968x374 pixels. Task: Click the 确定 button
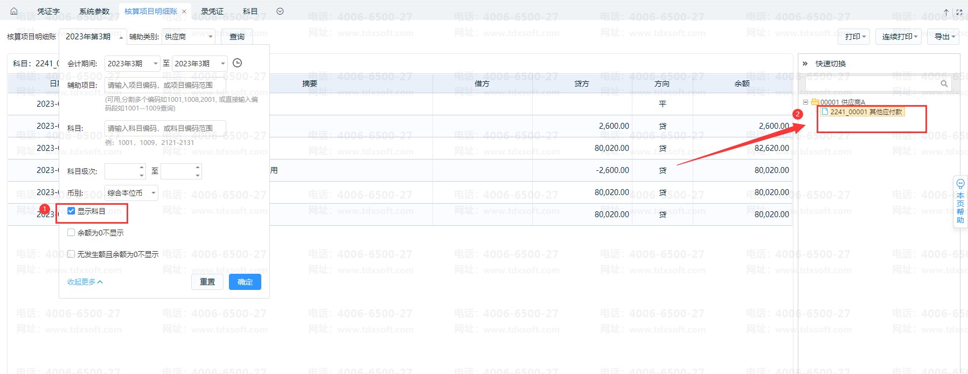[x=245, y=282]
